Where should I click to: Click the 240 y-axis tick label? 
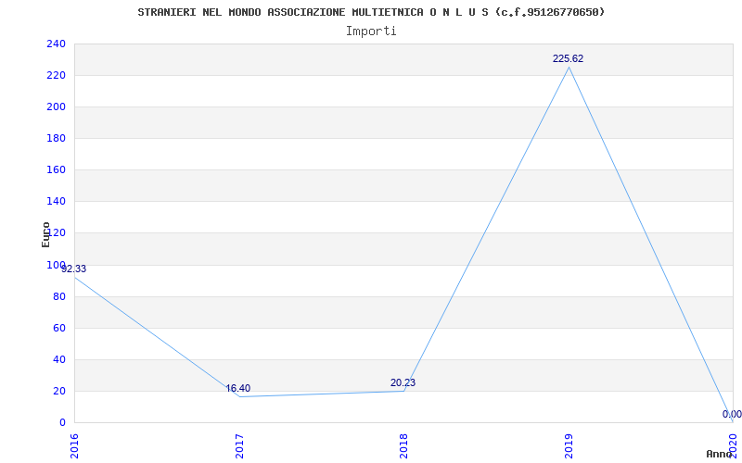(56, 44)
